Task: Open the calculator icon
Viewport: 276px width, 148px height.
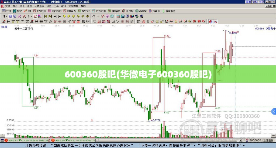Action: coord(123,16)
